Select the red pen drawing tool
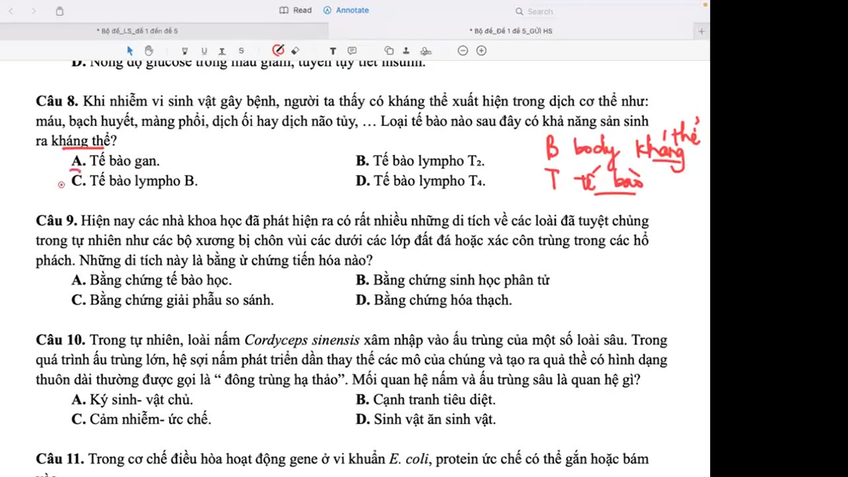 (x=278, y=50)
